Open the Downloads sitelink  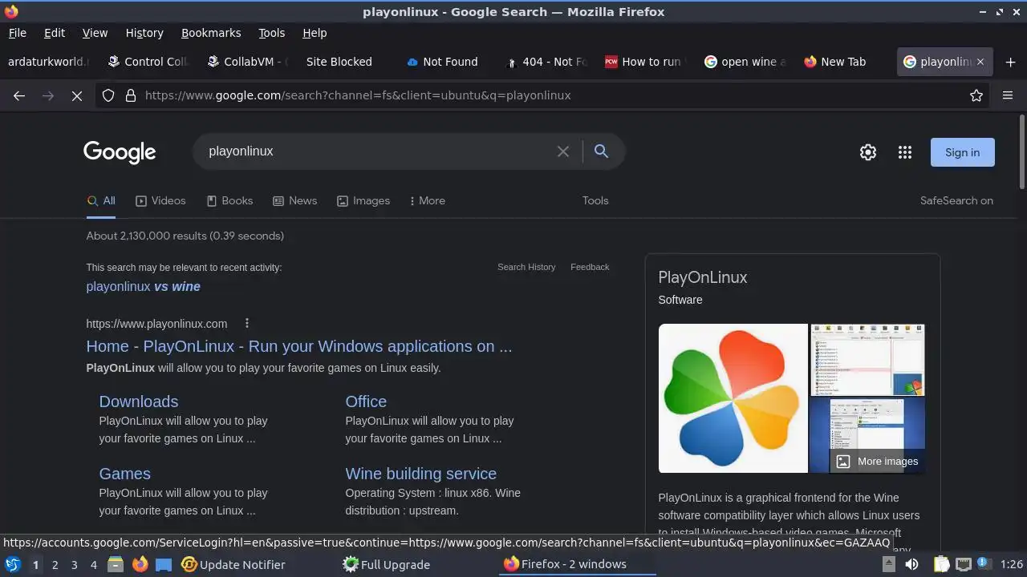[139, 401]
